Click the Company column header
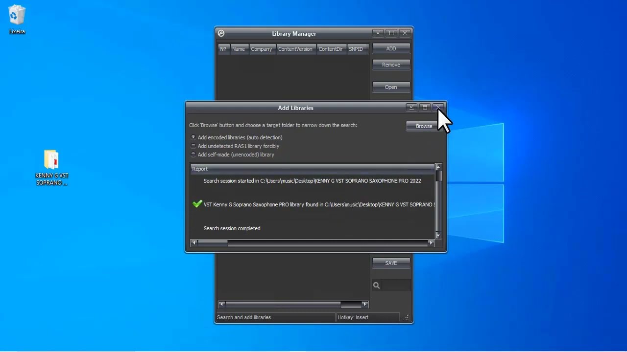 (262, 49)
